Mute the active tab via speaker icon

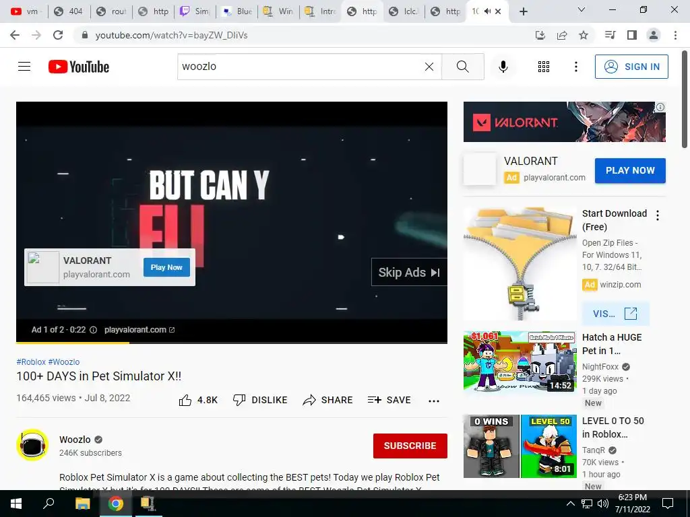(x=487, y=11)
